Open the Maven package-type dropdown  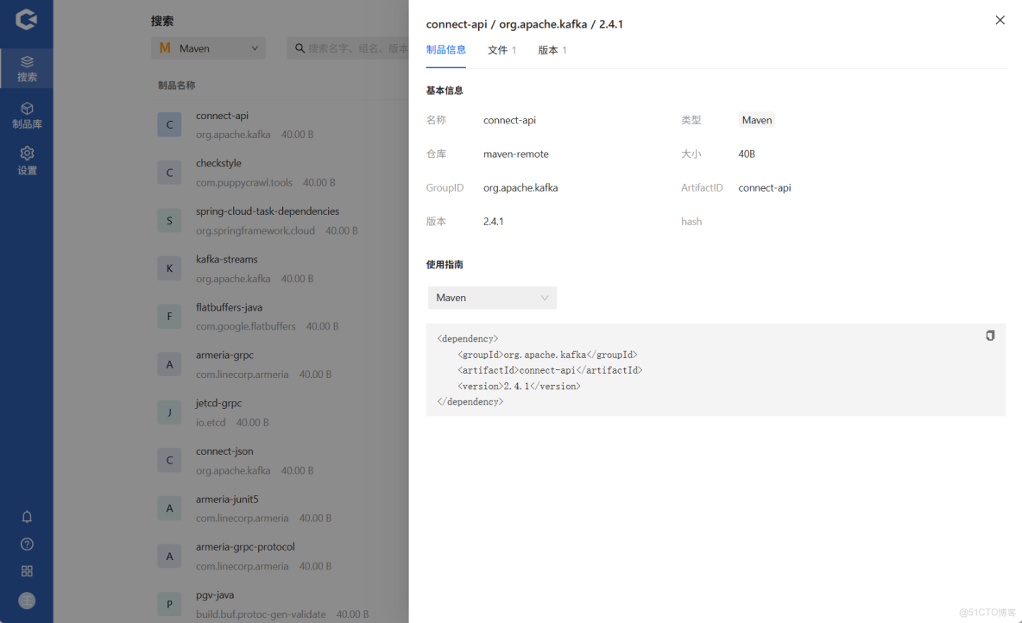(x=207, y=48)
